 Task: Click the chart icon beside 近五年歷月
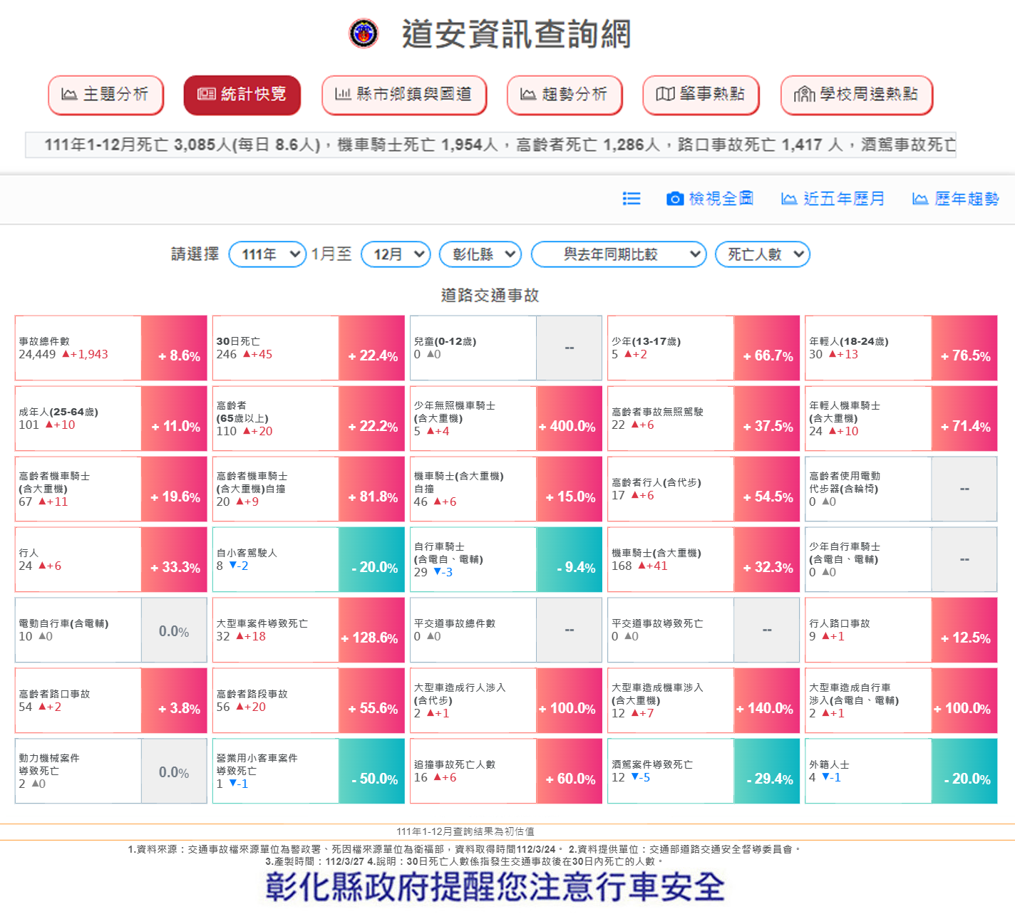[x=788, y=199]
